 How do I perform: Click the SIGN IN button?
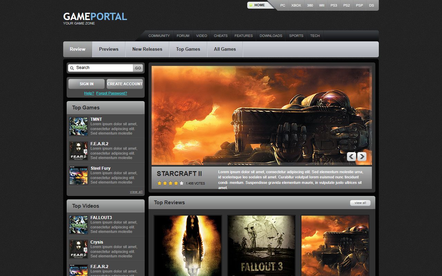(86, 84)
